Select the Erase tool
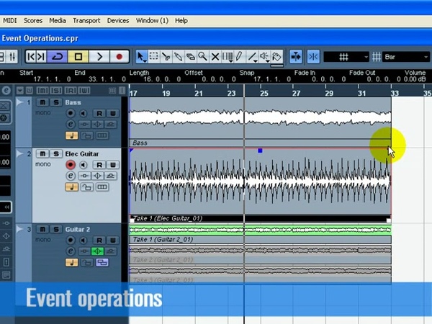 click(x=190, y=57)
